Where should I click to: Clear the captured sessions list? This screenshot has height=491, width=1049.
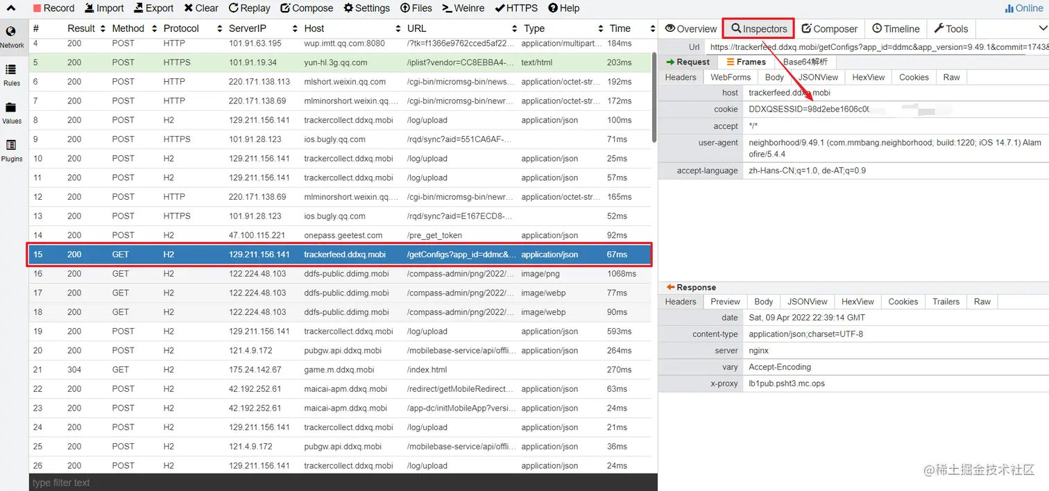point(201,8)
